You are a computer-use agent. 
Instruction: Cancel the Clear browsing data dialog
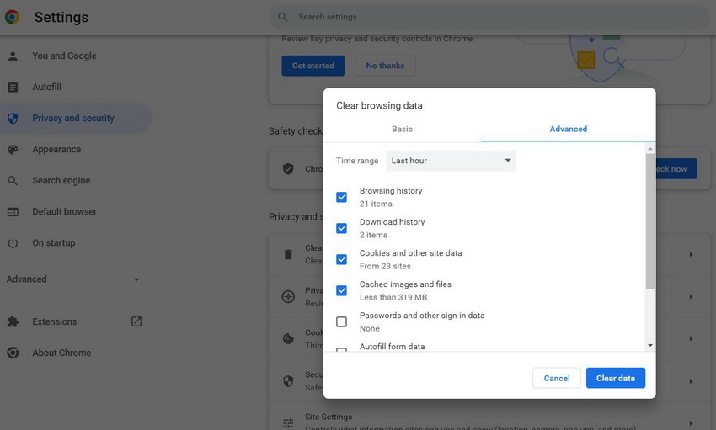tap(556, 378)
